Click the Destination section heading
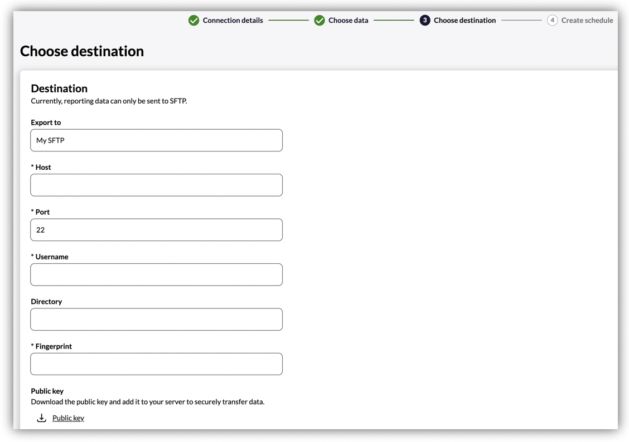 59,89
